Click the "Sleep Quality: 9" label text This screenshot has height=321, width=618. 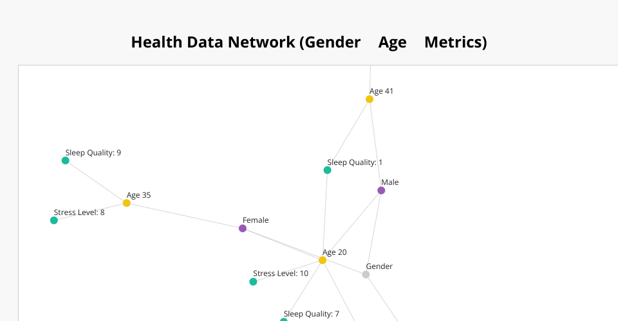tap(93, 153)
